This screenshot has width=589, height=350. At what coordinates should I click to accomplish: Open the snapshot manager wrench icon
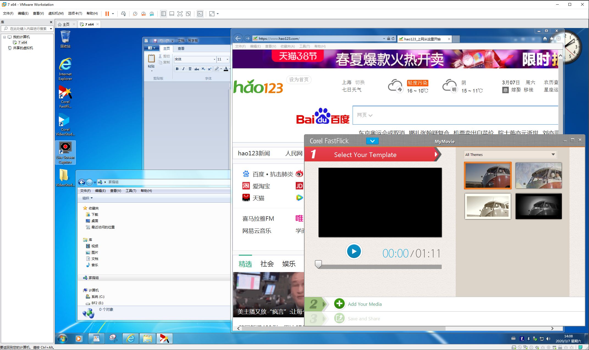pos(152,14)
